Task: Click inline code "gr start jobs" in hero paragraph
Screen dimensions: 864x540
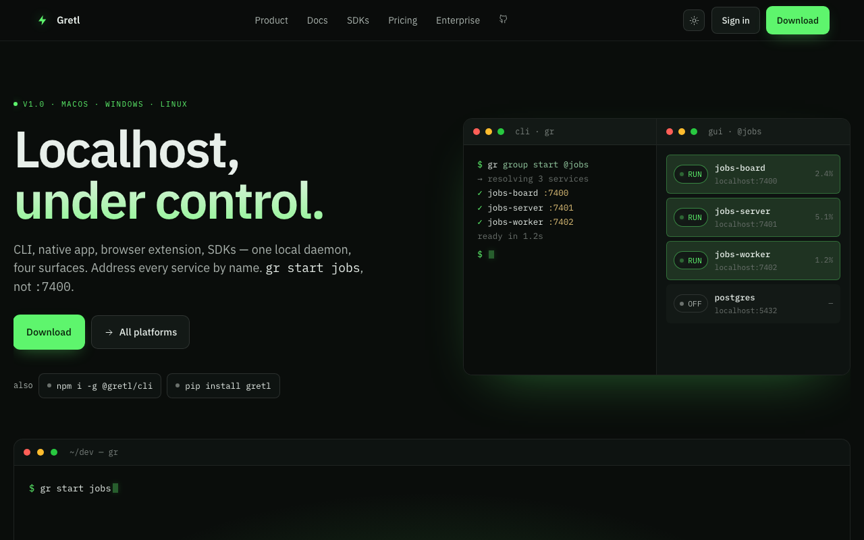Action: 313,268
